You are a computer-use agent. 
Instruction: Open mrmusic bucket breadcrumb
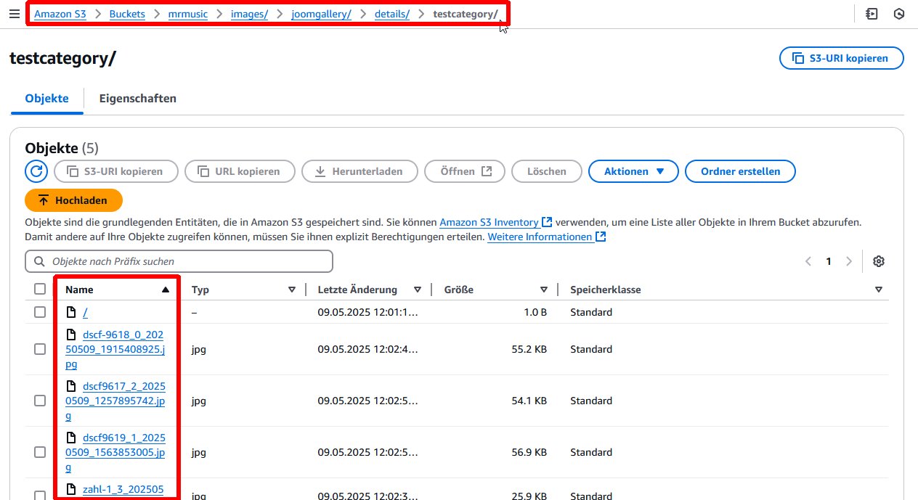(188, 14)
